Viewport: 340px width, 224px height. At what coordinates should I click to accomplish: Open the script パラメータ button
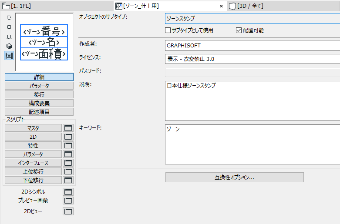click(x=33, y=154)
